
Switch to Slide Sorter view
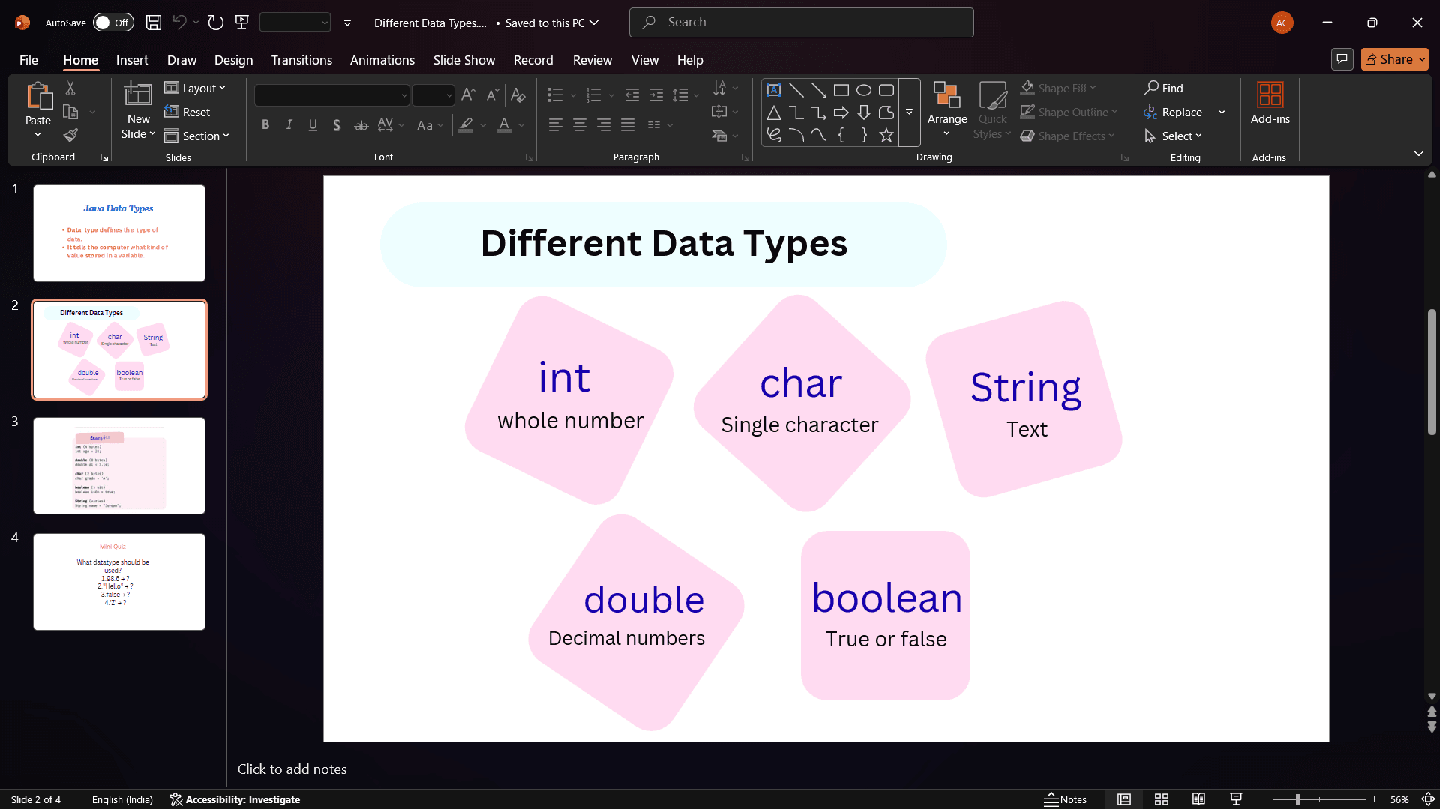(1162, 799)
